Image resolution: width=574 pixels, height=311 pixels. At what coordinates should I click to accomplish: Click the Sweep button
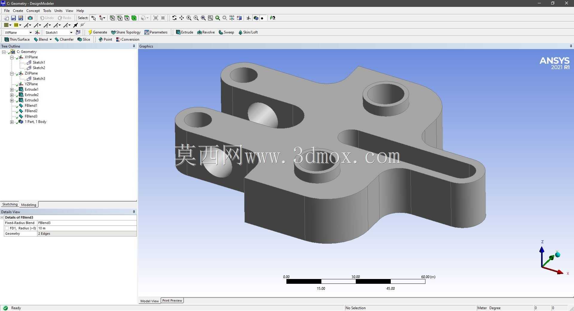[226, 32]
